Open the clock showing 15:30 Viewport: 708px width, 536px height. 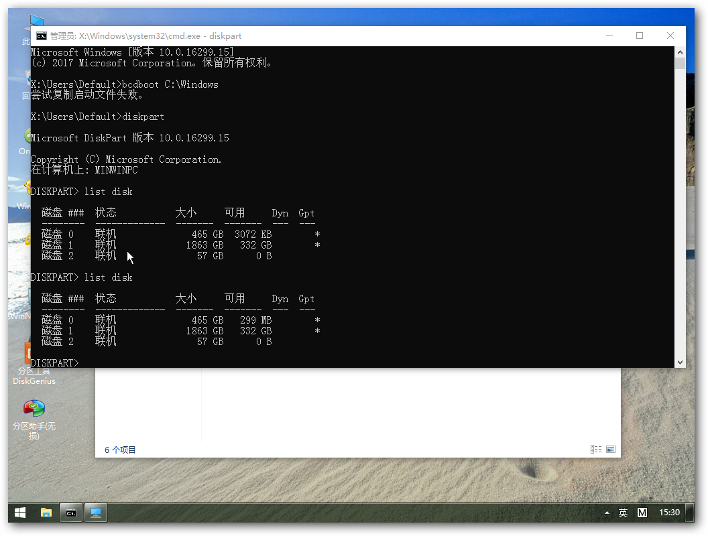[x=669, y=513]
